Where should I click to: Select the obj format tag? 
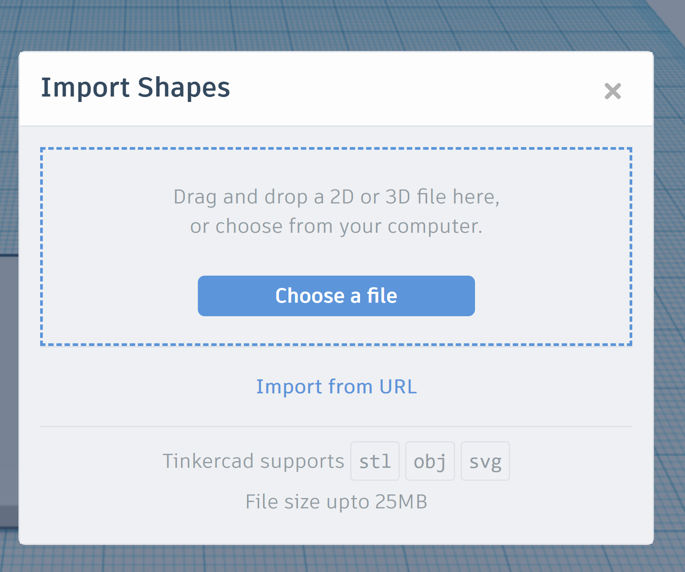[x=430, y=461]
